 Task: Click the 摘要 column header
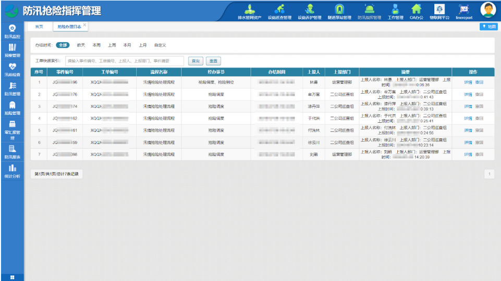(406, 72)
